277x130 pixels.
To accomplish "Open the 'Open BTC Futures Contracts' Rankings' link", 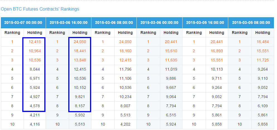I will 40,9.
